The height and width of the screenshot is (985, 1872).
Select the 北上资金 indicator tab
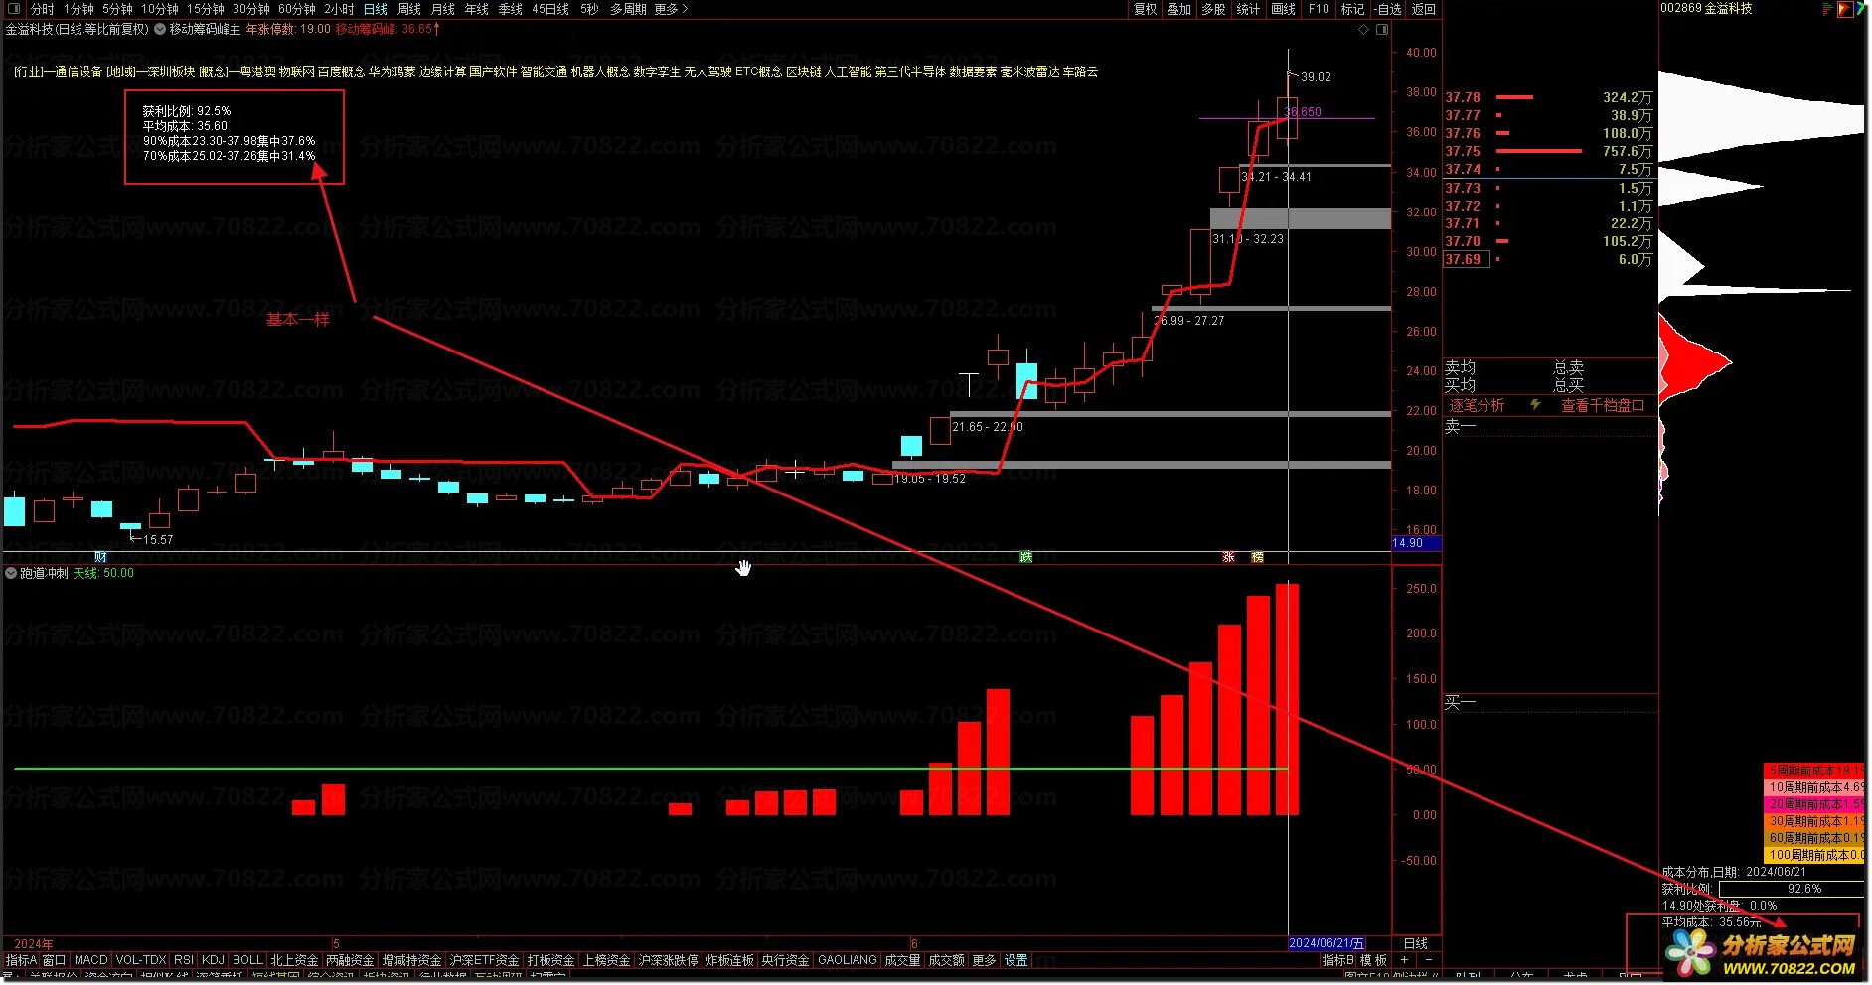294,960
